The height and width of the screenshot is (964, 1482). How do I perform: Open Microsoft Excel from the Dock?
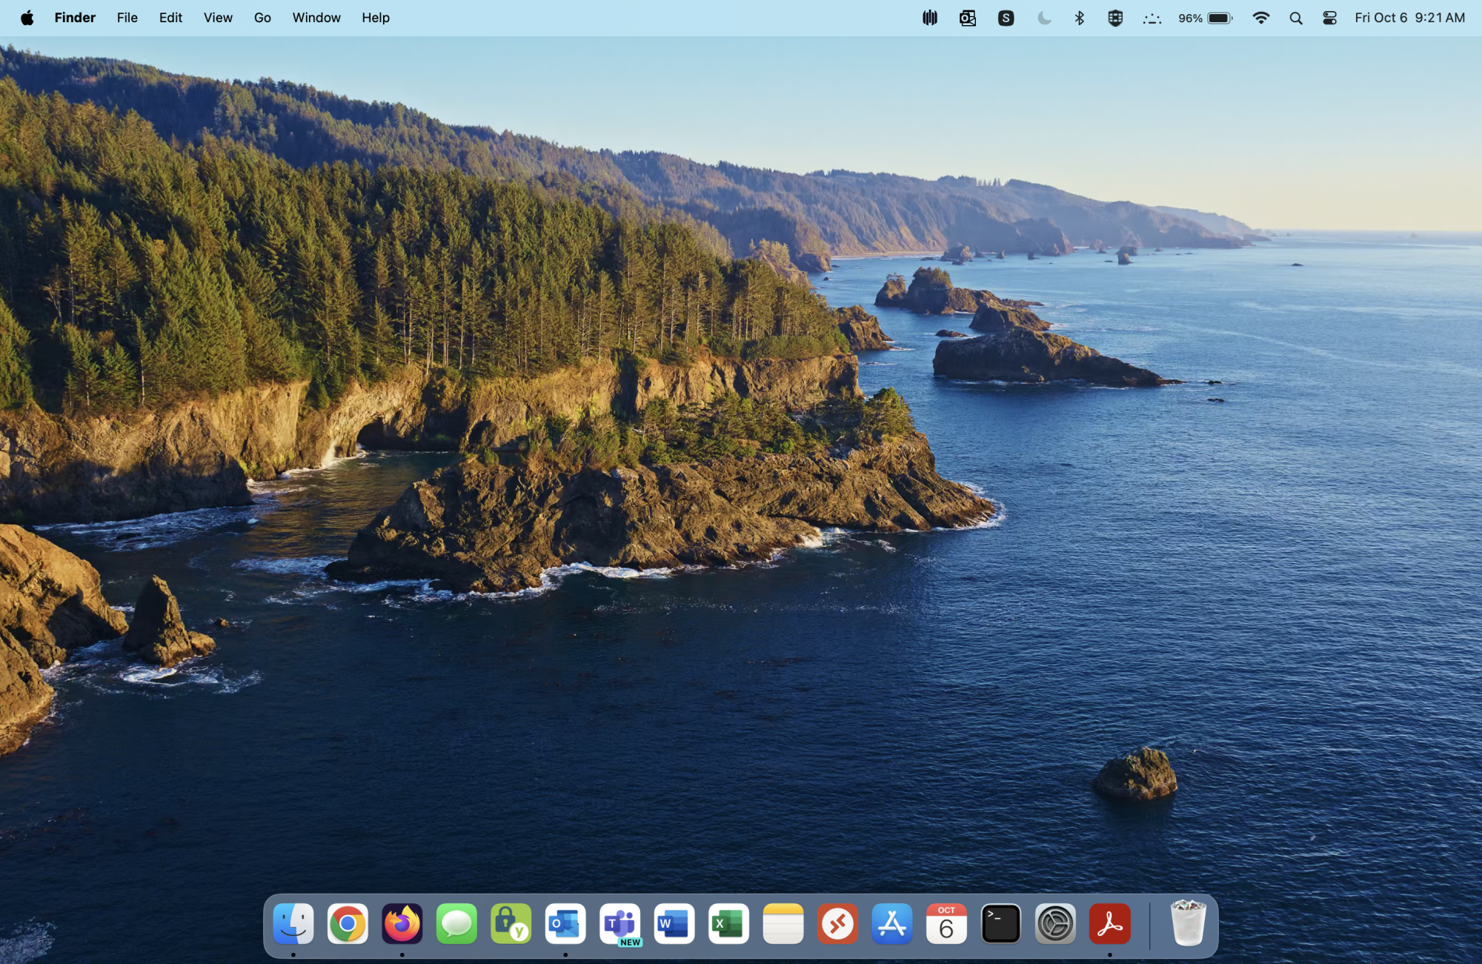(x=728, y=923)
